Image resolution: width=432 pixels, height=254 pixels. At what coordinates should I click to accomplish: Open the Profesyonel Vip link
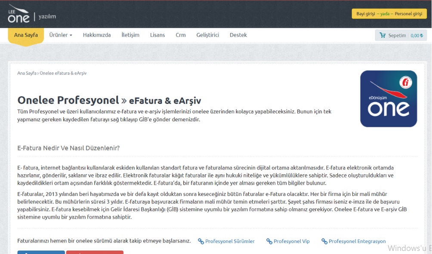click(291, 242)
